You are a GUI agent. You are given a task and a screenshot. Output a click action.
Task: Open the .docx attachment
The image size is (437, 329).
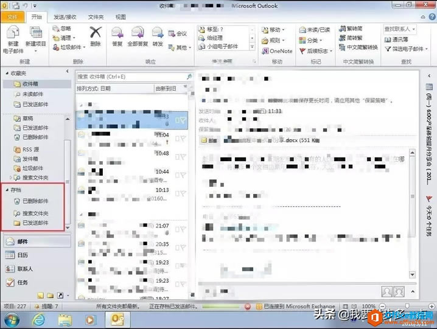click(x=271, y=140)
